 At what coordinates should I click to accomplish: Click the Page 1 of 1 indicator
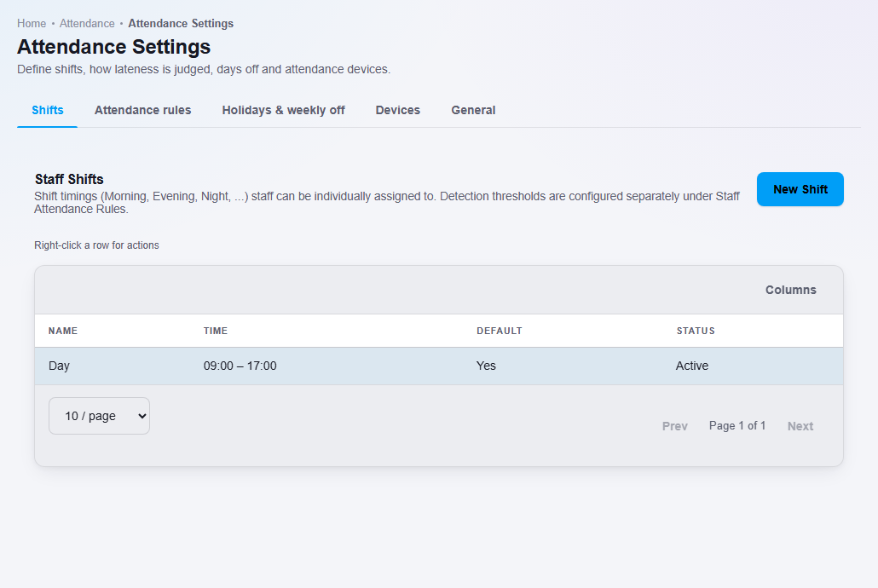tap(736, 425)
